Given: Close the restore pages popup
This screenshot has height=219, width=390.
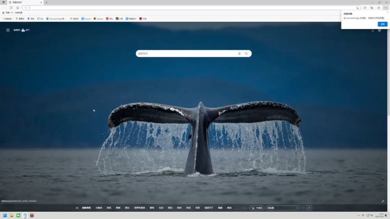Looking at the screenshot, I should [387, 12].
